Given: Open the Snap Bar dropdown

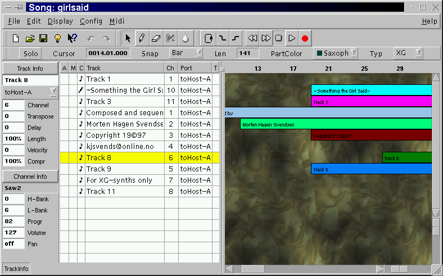Looking at the screenshot, I should [186, 53].
